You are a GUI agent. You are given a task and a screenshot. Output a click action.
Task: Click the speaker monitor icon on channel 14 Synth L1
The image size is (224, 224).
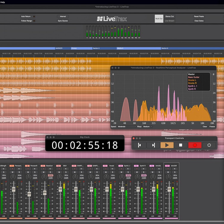coord(128,169)
